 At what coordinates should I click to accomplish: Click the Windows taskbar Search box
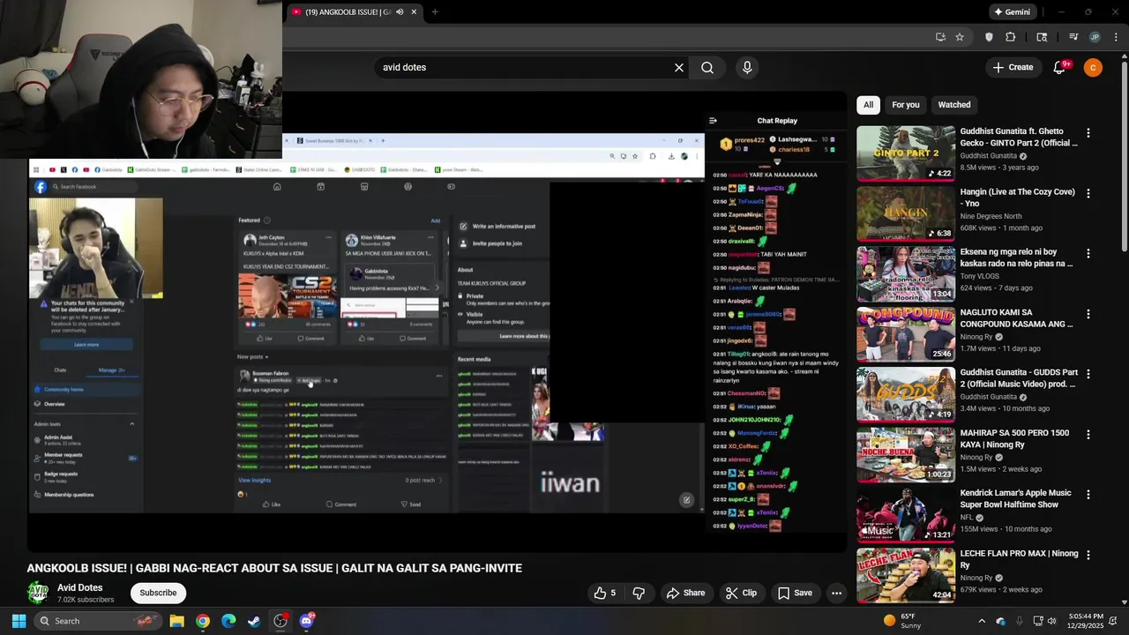click(x=98, y=621)
